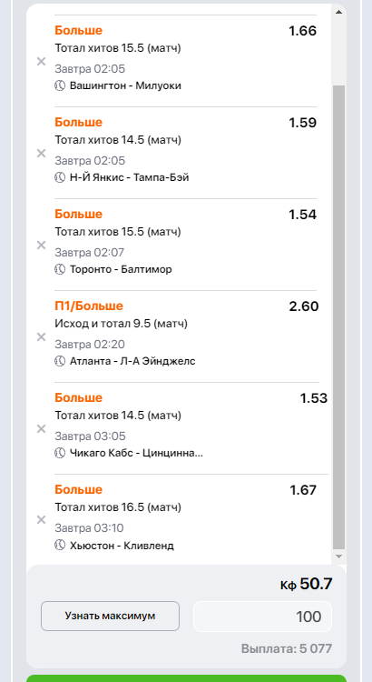This screenshot has width=372, height=682.
Task: Click the scrollbar up arrow
Action: pos(338,12)
